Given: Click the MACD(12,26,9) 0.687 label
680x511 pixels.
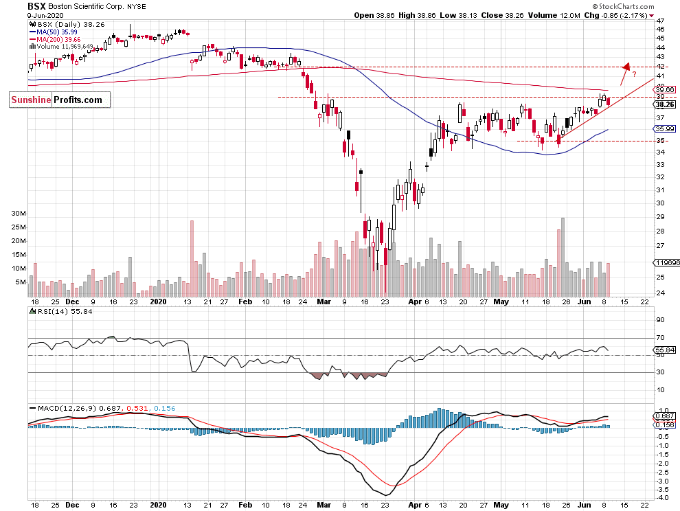Looking at the screenshot, I should (80, 408).
